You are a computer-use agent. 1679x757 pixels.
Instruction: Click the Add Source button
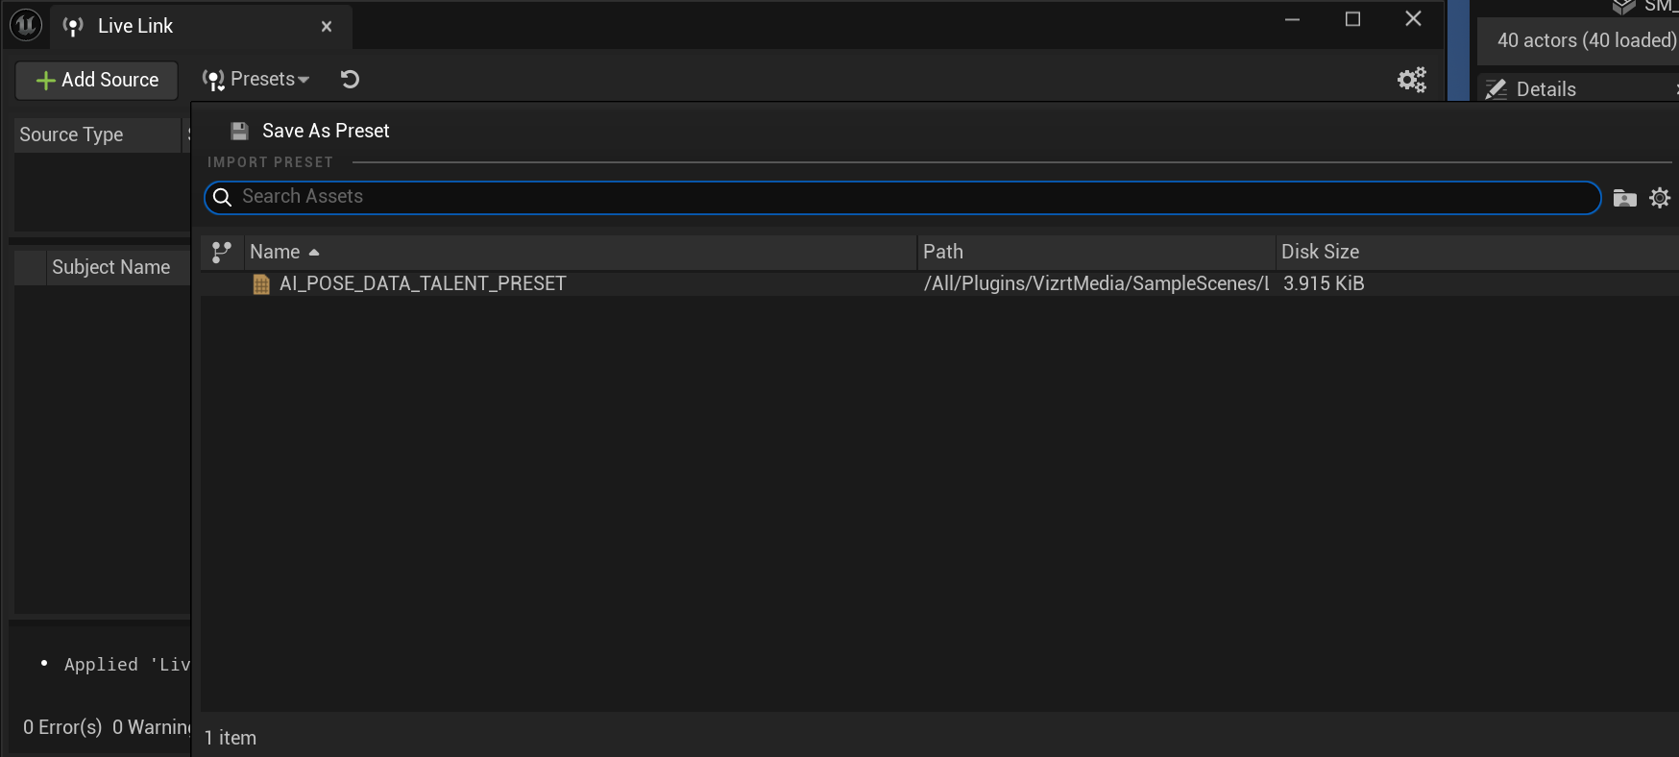97,80
